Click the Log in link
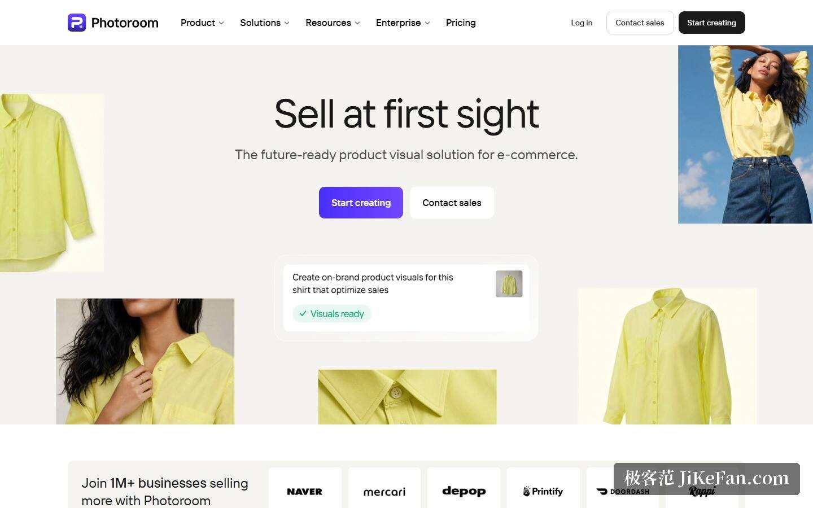 [582, 23]
